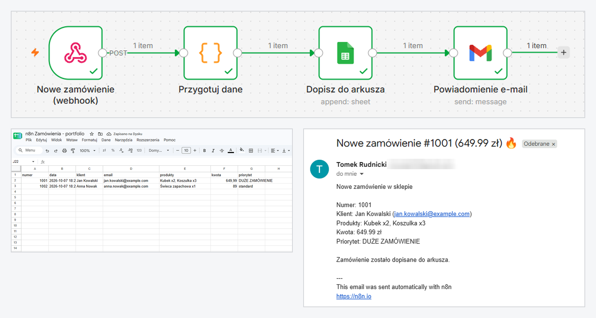Open the Plik menu
Screen dimensions: 596x318
tap(29, 140)
